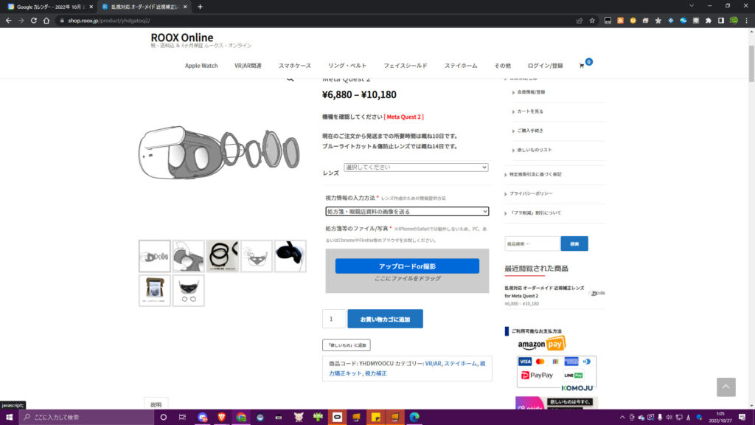The width and height of the screenshot is (755, 425).
Task: Click the browser address bar
Action: coord(318,21)
